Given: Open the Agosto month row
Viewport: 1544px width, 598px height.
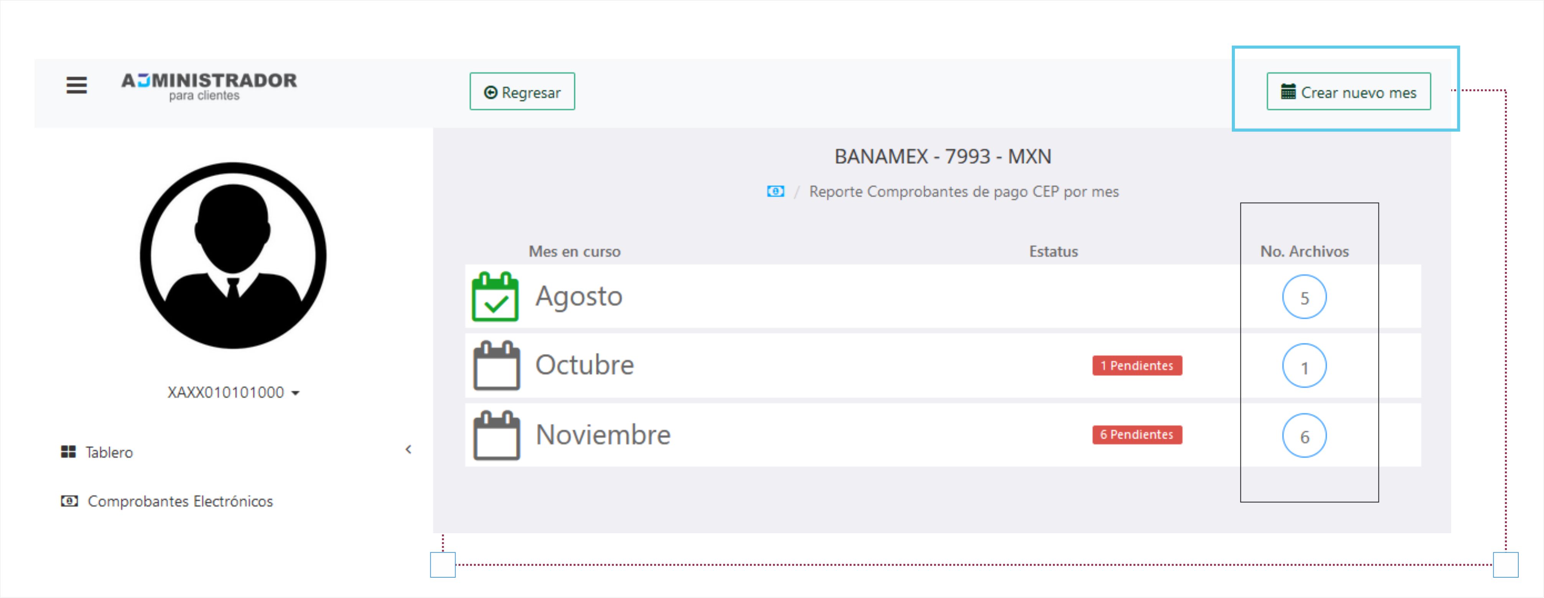Looking at the screenshot, I should 942,297.
